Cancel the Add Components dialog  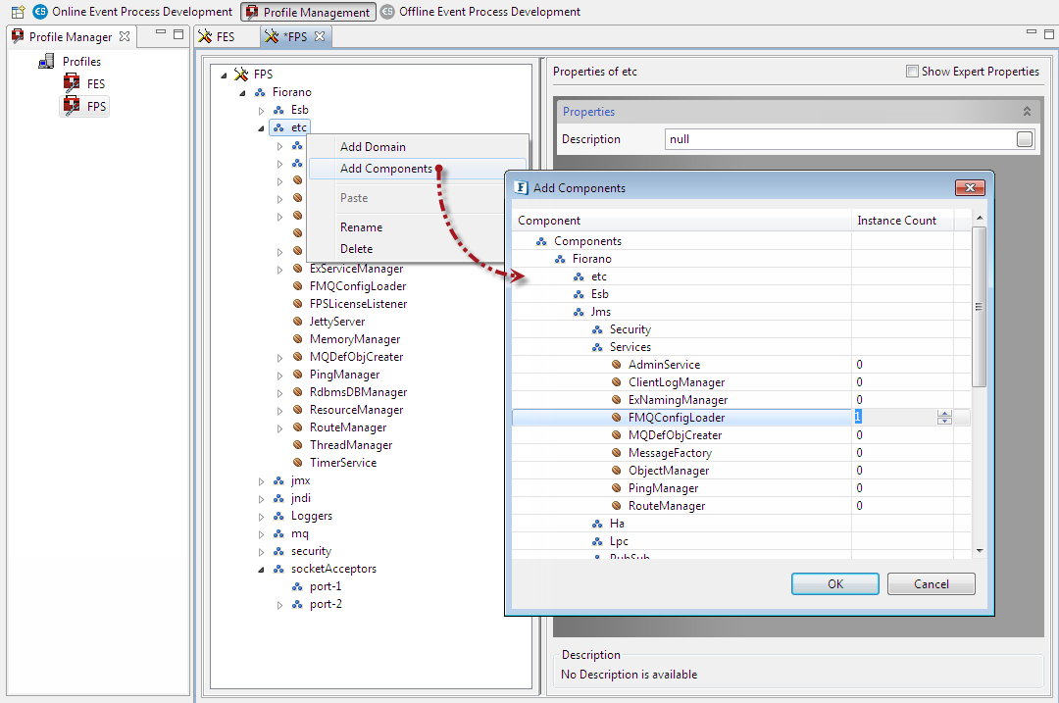pyautogui.click(x=931, y=584)
